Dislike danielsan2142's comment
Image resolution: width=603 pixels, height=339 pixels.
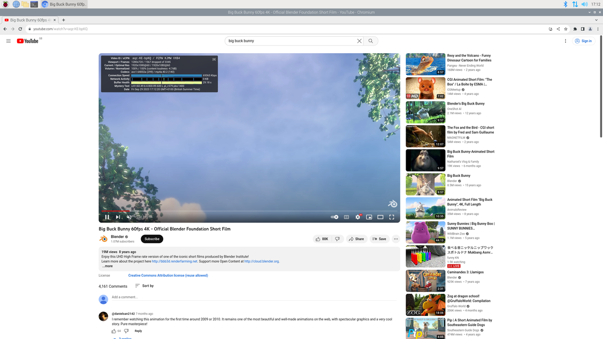(126, 331)
